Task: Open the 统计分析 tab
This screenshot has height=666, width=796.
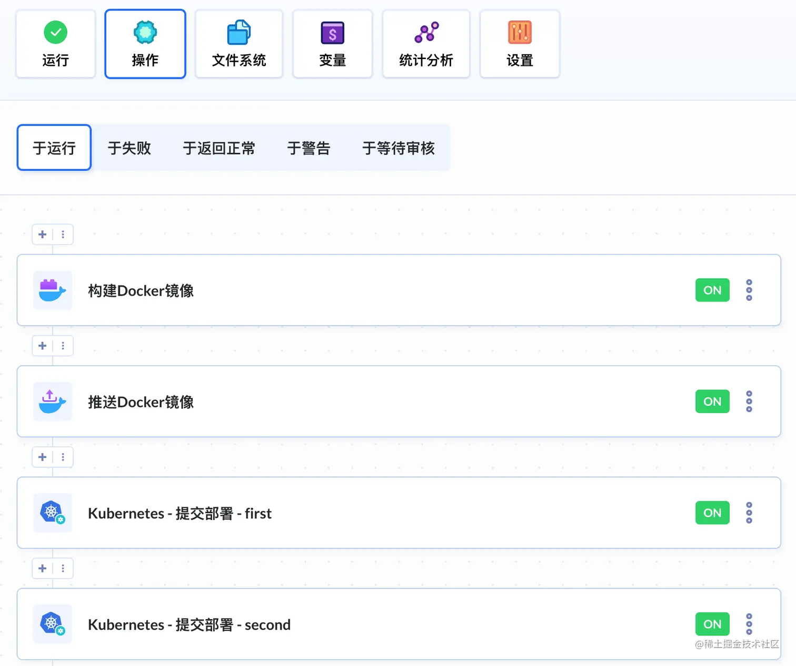Action: (x=426, y=44)
